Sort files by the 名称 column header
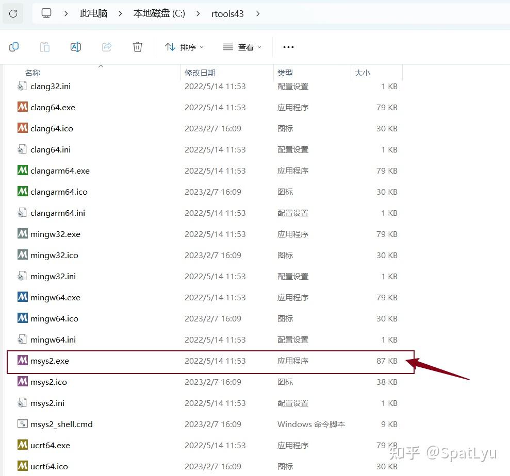Viewport: 510px width, 476px height. 32,73
